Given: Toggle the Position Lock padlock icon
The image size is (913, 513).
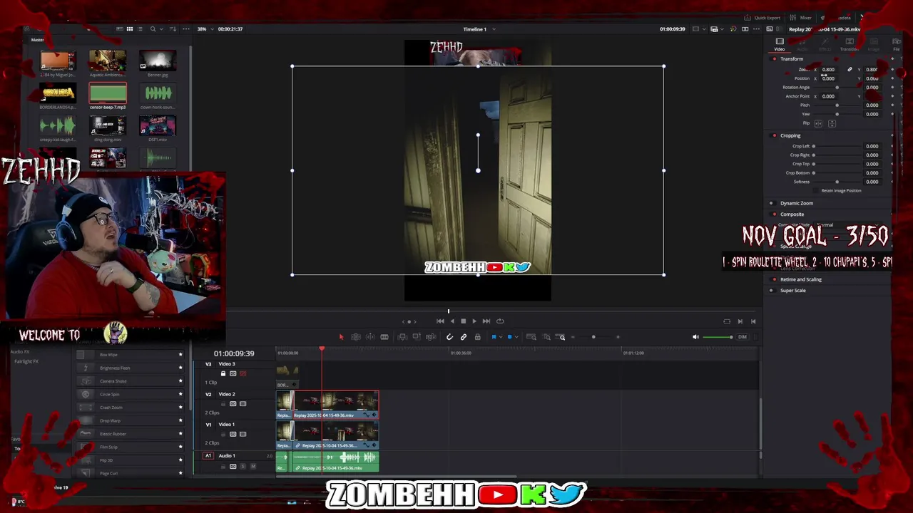Looking at the screenshot, I should 478,337.
